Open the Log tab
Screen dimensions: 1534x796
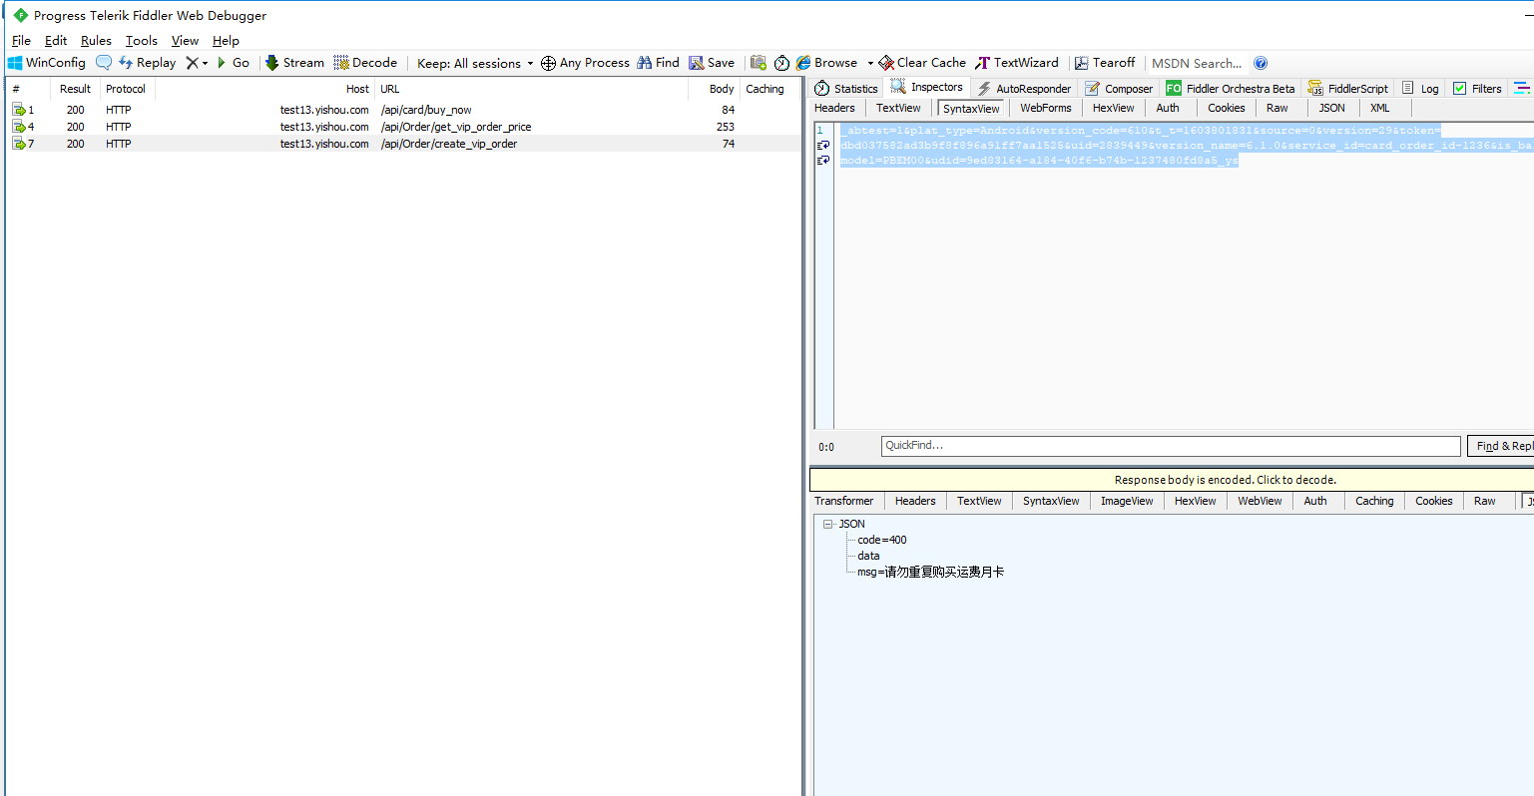tap(1420, 88)
